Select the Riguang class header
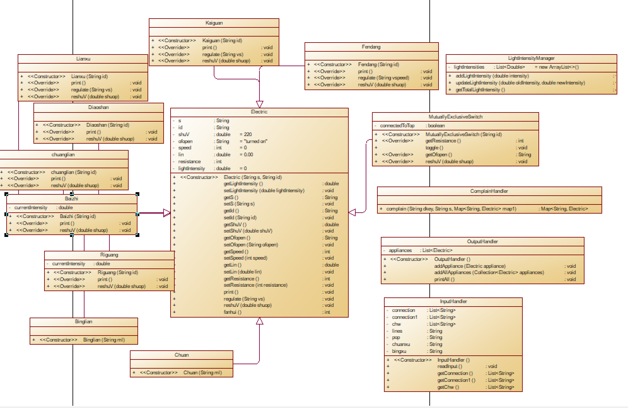The height and width of the screenshot is (408, 628). coord(109,255)
